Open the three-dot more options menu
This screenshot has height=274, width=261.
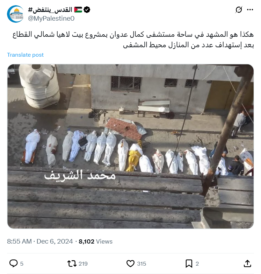[x=250, y=9]
